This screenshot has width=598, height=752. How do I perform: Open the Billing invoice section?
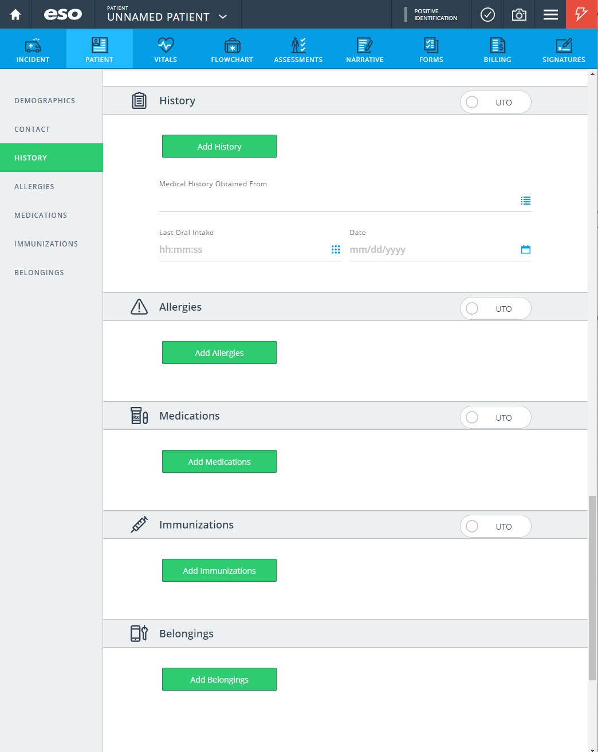497,49
